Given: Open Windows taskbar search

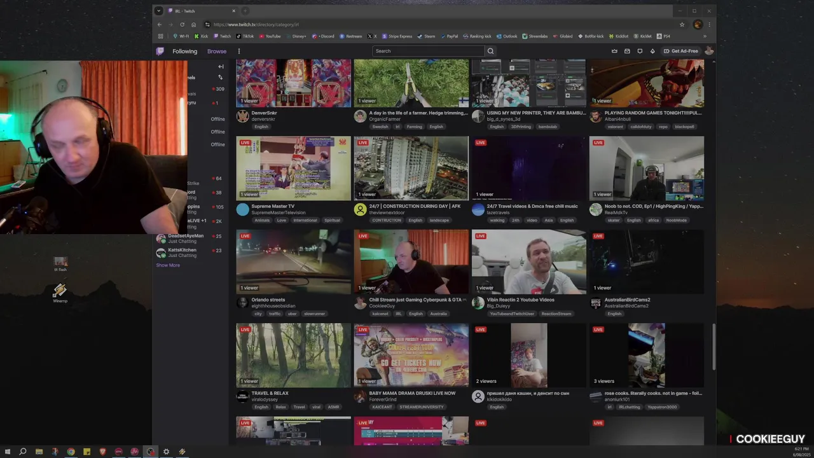Looking at the screenshot, I should pyautogui.click(x=23, y=452).
